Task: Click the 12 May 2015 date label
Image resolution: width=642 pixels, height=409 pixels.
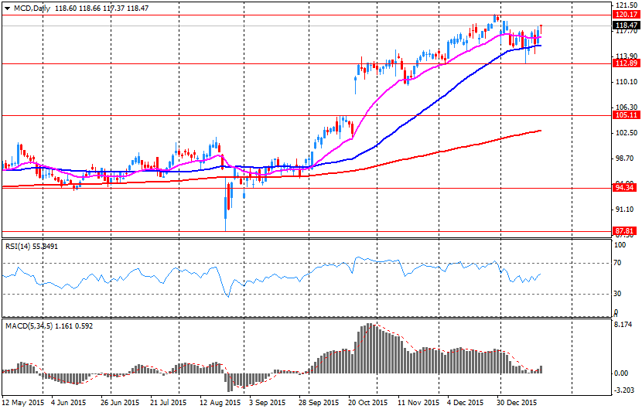Action: pyautogui.click(x=23, y=403)
